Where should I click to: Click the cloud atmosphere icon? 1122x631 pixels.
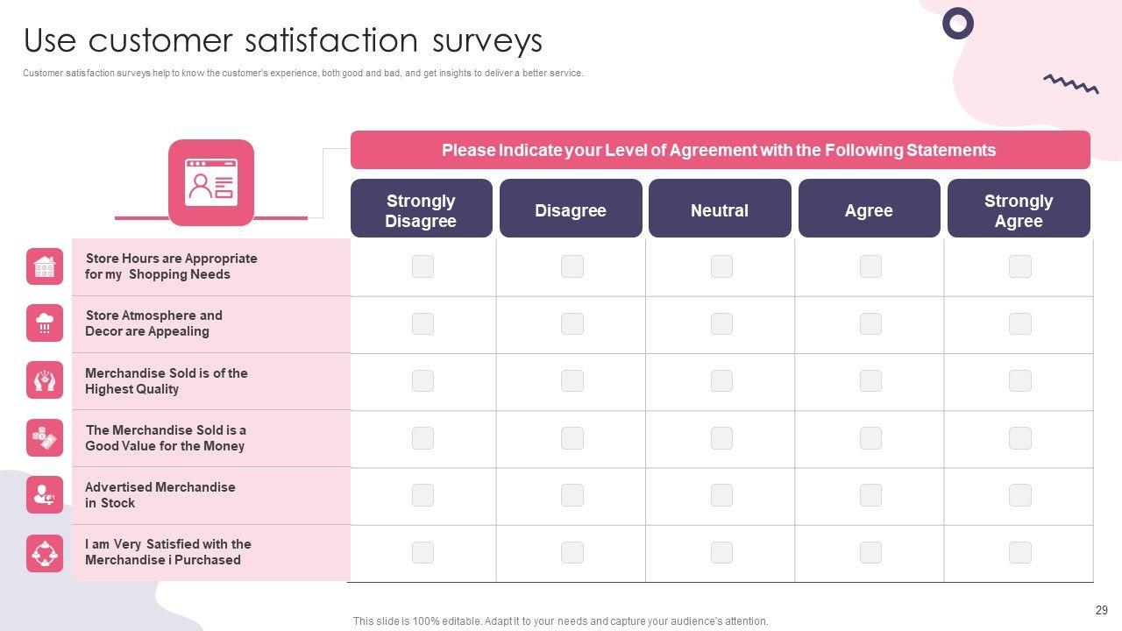click(x=45, y=323)
